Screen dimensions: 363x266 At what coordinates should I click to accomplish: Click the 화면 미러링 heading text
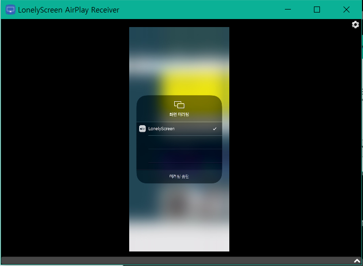tap(179, 114)
